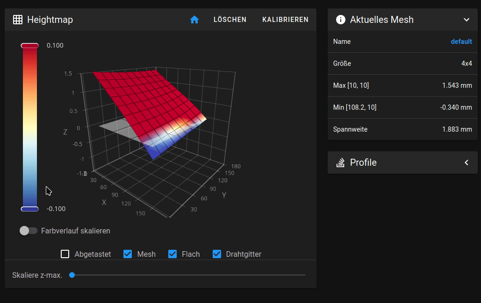Uncheck the Flach checkbox
This screenshot has height=303, width=481.
pyautogui.click(x=172, y=254)
